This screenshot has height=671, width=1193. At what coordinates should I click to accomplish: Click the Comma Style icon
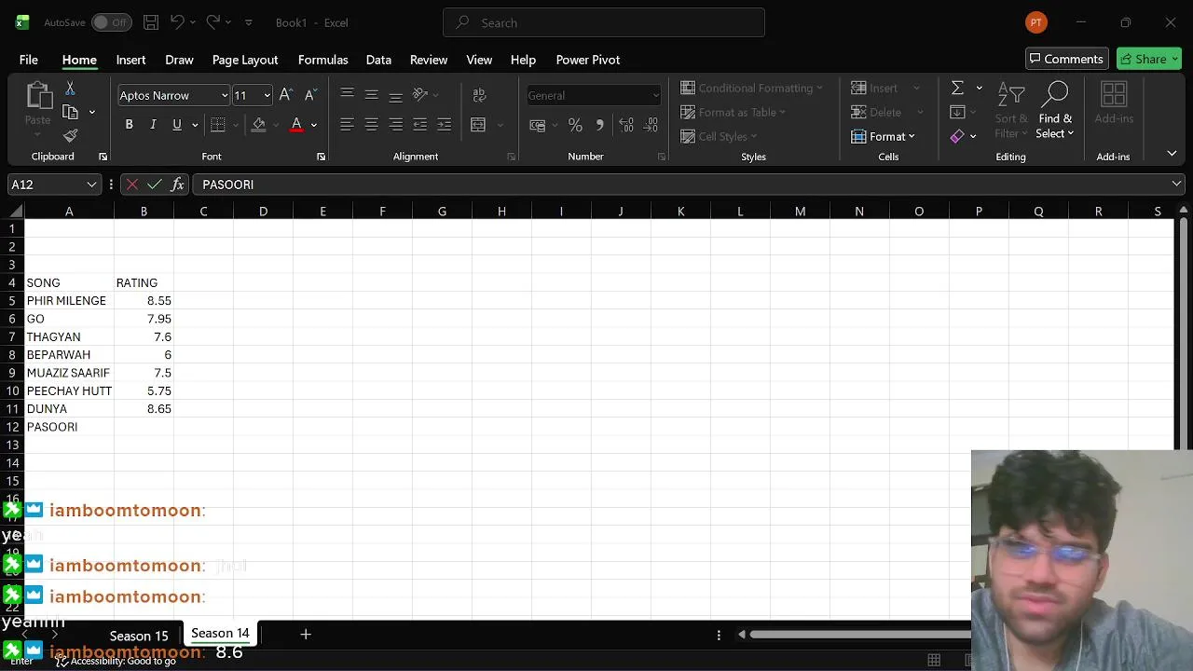(599, 125)
